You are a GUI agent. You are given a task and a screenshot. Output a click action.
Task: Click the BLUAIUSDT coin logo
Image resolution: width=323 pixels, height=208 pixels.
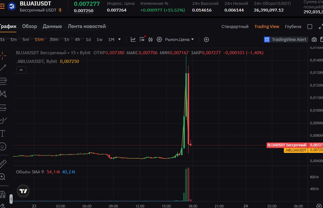click(x=12, y=6)
